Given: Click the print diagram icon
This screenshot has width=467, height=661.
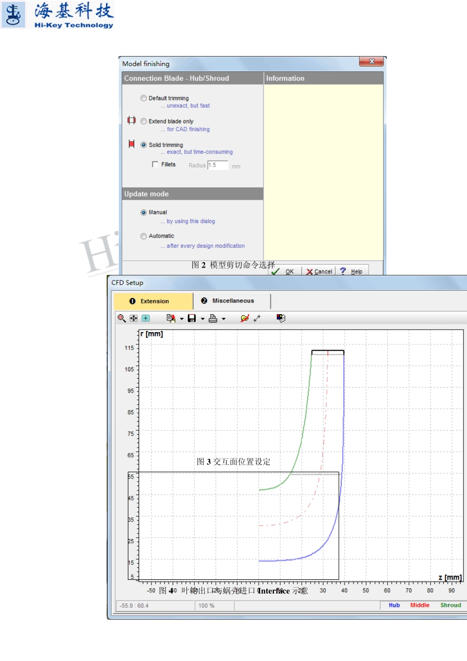Looking at the screenshot, I should tap(213, 318).
